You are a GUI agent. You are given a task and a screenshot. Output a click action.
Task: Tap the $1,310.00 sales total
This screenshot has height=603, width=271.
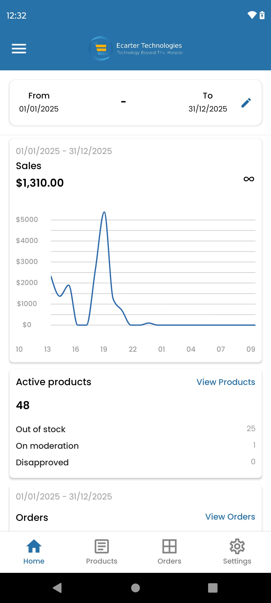tap(40, 183)
